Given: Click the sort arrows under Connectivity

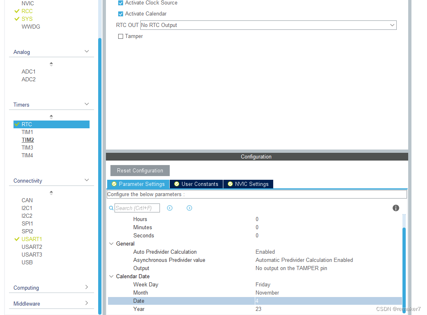Looking at the screenshot, I should click(51, 193).
